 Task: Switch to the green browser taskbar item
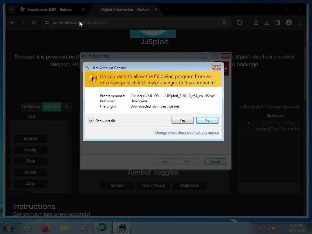click(x=102, y=228)
